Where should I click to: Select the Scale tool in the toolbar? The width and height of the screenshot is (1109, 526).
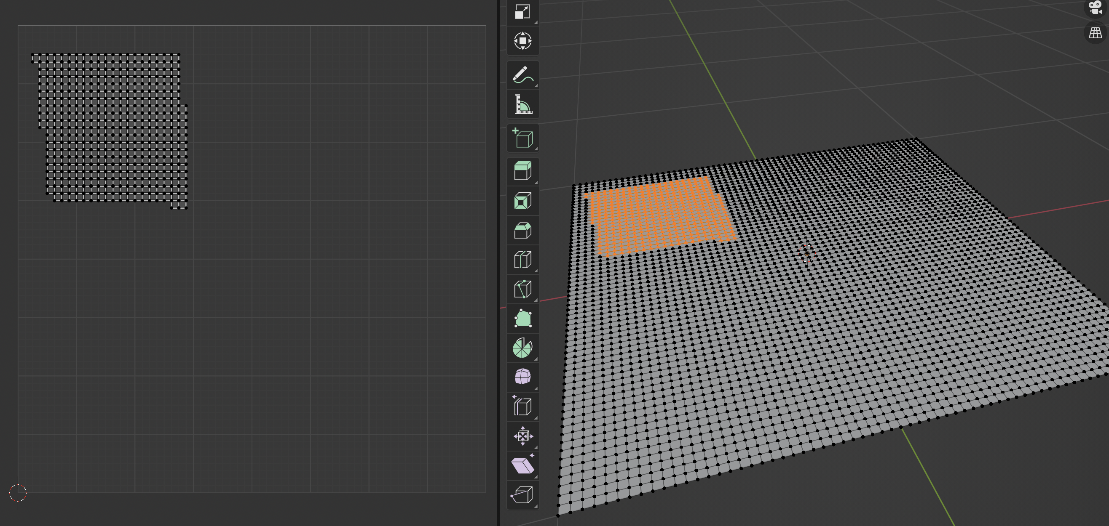[522, 12]
